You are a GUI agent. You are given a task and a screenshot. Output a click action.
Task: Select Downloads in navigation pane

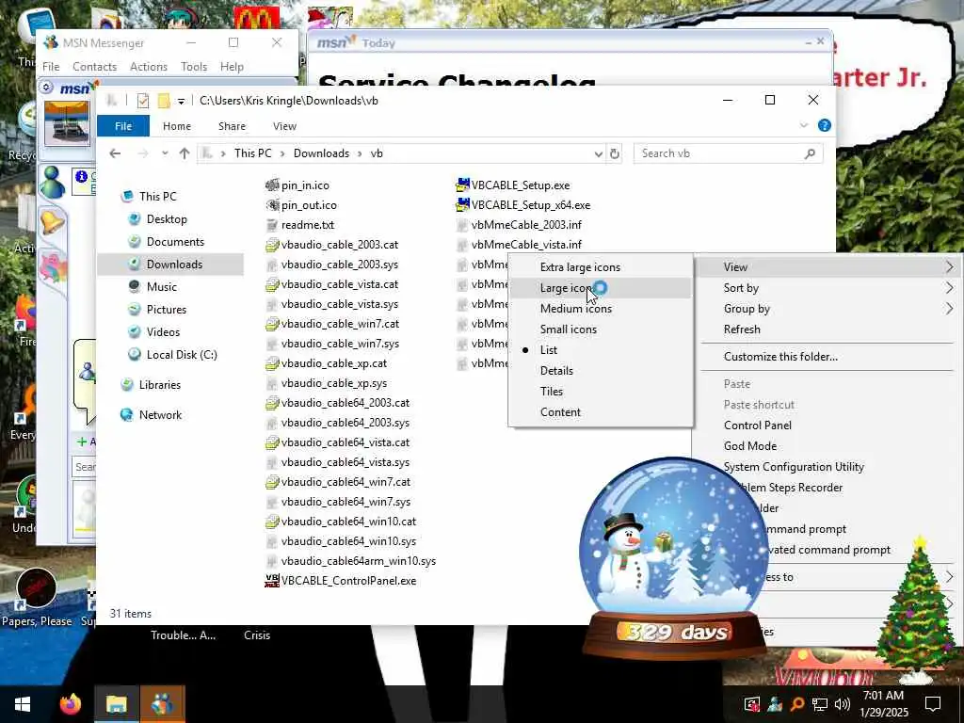(170, 265)
